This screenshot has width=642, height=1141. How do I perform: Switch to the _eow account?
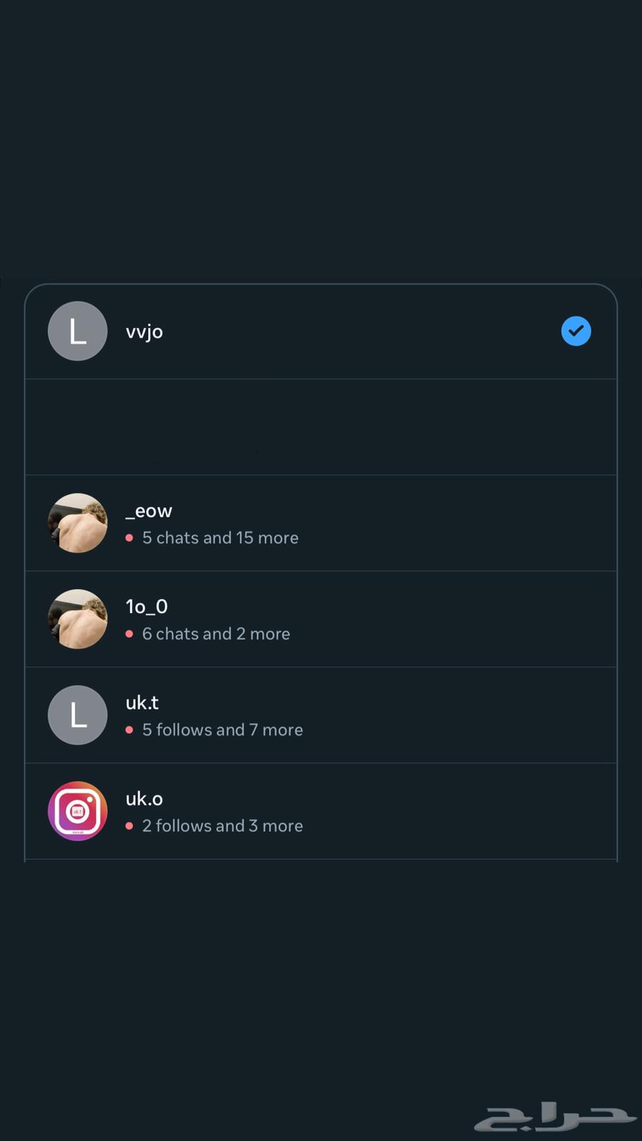[x=149, y=511]
